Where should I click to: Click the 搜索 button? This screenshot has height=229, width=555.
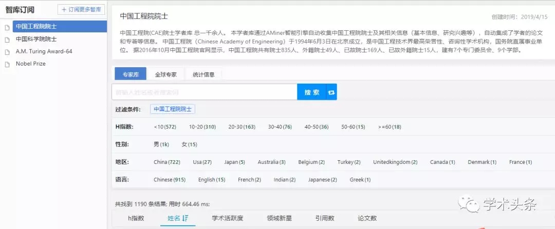pos(312,92)
